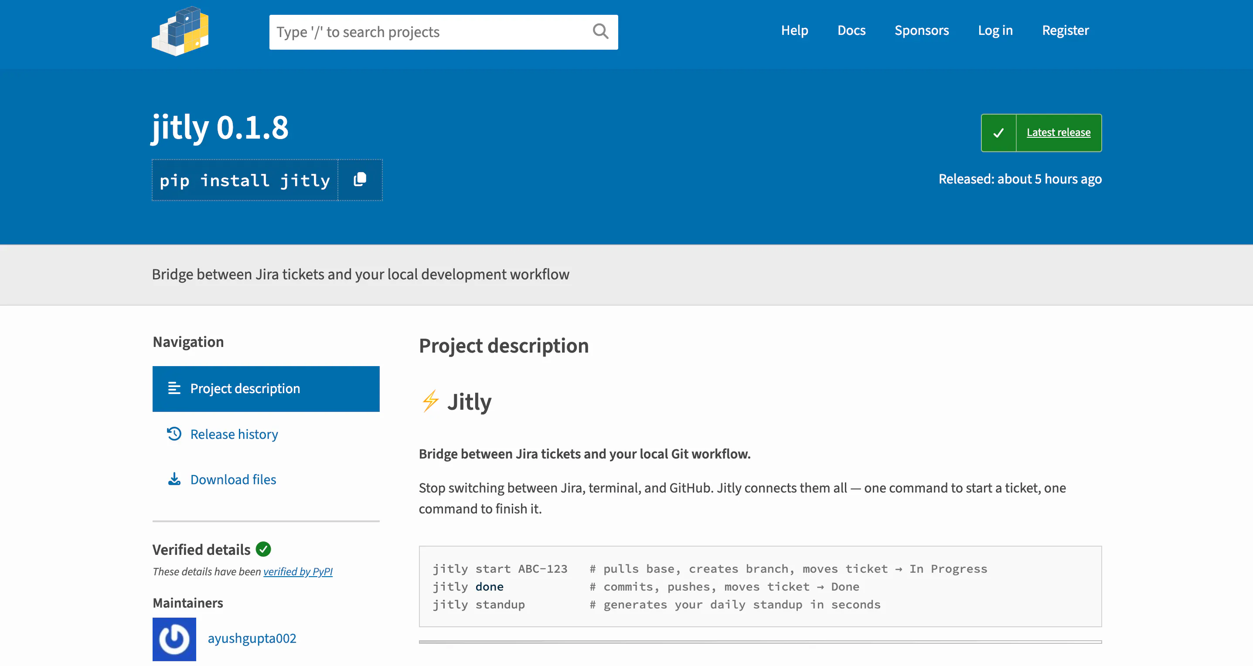Click the jitly start ABC-123 code line
Screen dimensions: 1253x666
pos(710,569)
